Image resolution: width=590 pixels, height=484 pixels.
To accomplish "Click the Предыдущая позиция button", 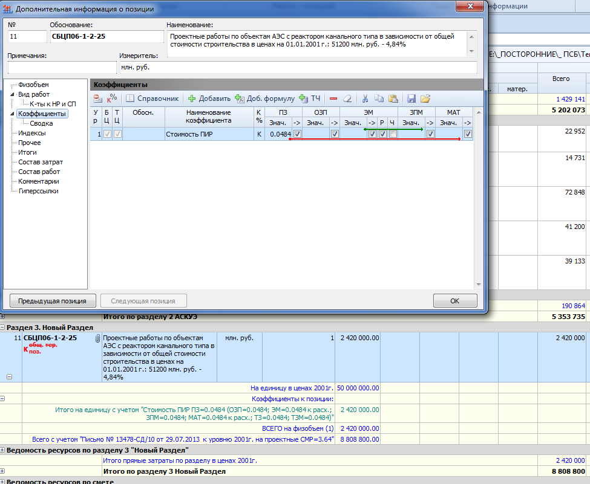I will point(52,301).
